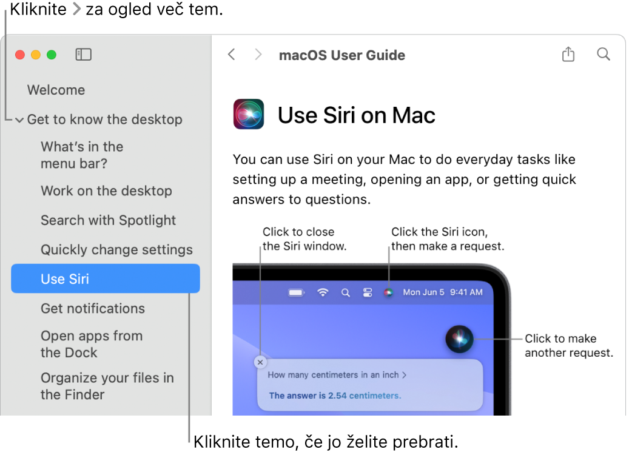Click the Siri orb in the illustration
629x455 pixels.
(x=459, y=339)
